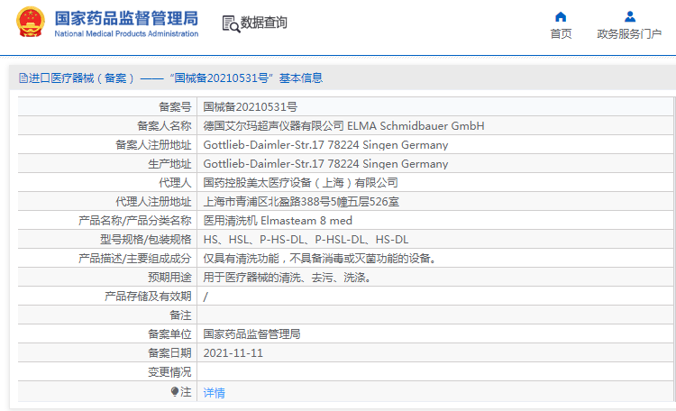Image resolution: width=676 pixels, height=411 pixels.
Task: Click the 注 label text
Action: click(186, 391)
